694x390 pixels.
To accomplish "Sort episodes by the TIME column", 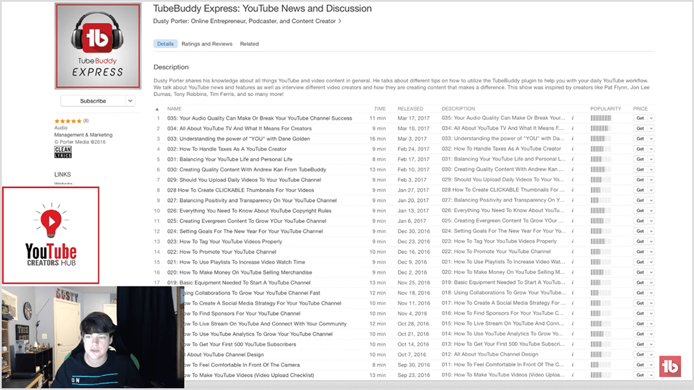I will [379, 109].
